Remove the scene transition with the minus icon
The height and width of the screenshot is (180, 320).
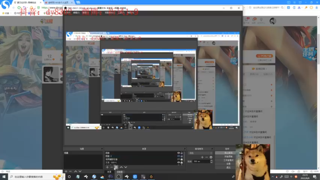click(x=206, y=157)
